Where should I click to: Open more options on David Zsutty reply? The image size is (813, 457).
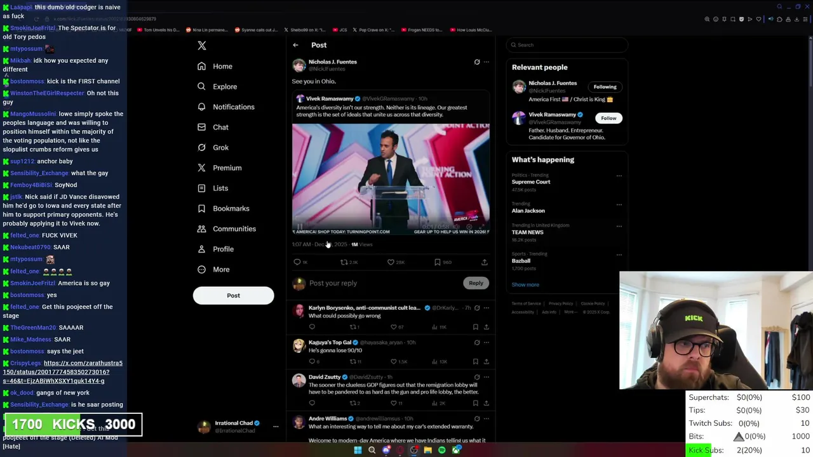pos(487,377)
